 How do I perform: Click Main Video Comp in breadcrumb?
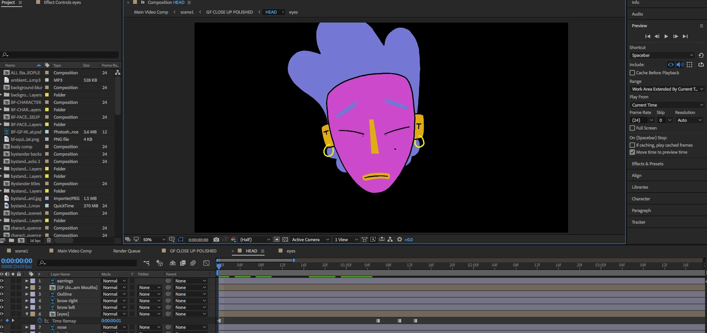(151, 12)
